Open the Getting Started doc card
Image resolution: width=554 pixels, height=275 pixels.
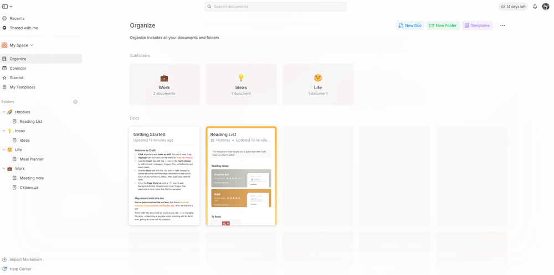pyautogui.click(x=165, y=176)
